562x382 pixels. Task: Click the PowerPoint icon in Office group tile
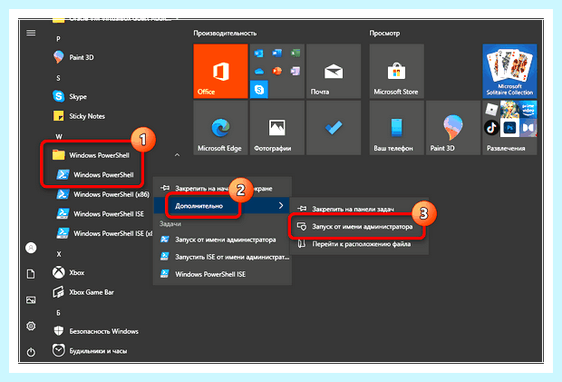(x=277, y=72)
